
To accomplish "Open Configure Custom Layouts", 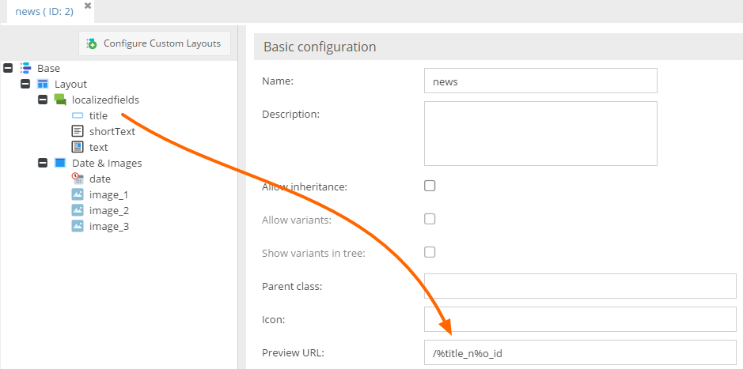I will [154, 43].
